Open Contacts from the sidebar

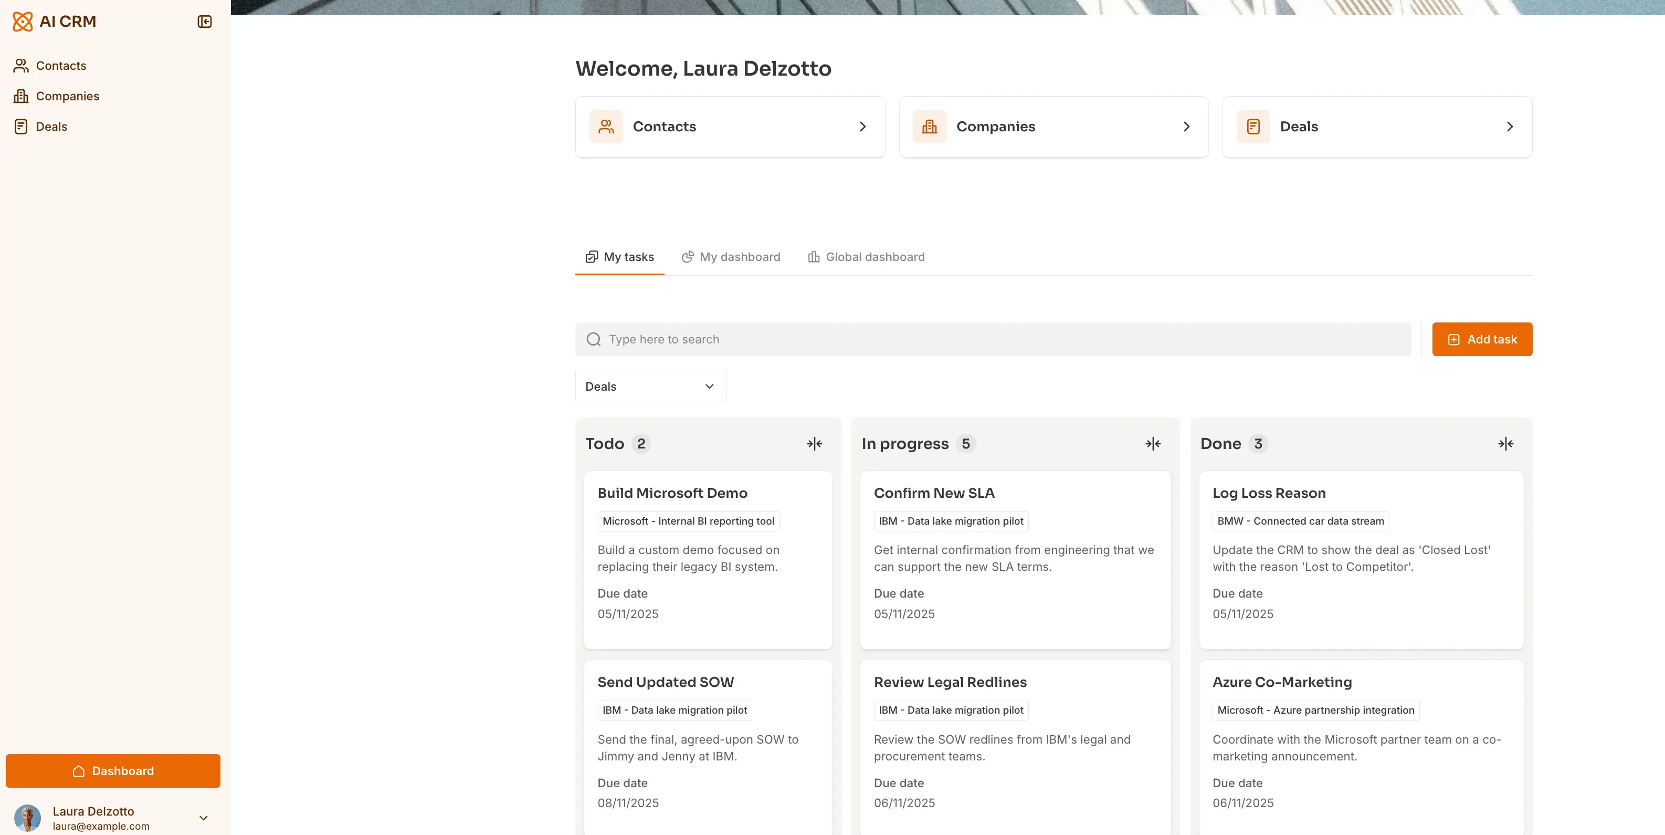61,65
